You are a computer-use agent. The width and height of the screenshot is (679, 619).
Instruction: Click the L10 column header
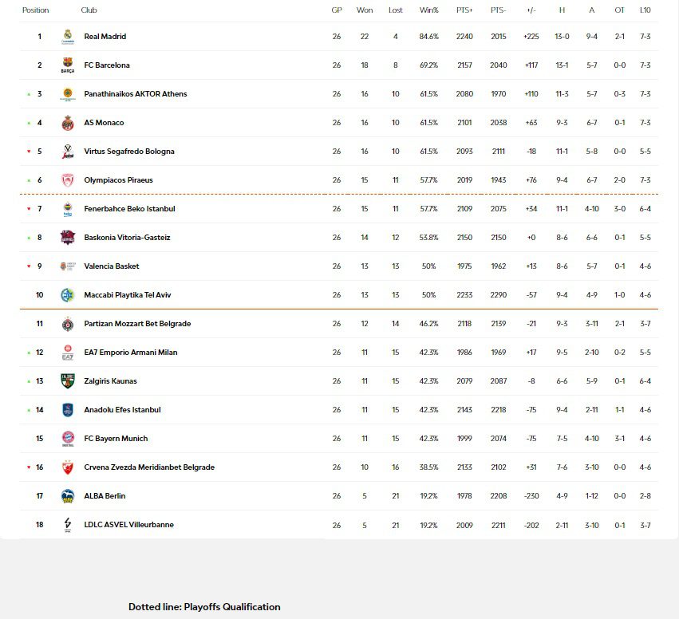coord(645,10)
